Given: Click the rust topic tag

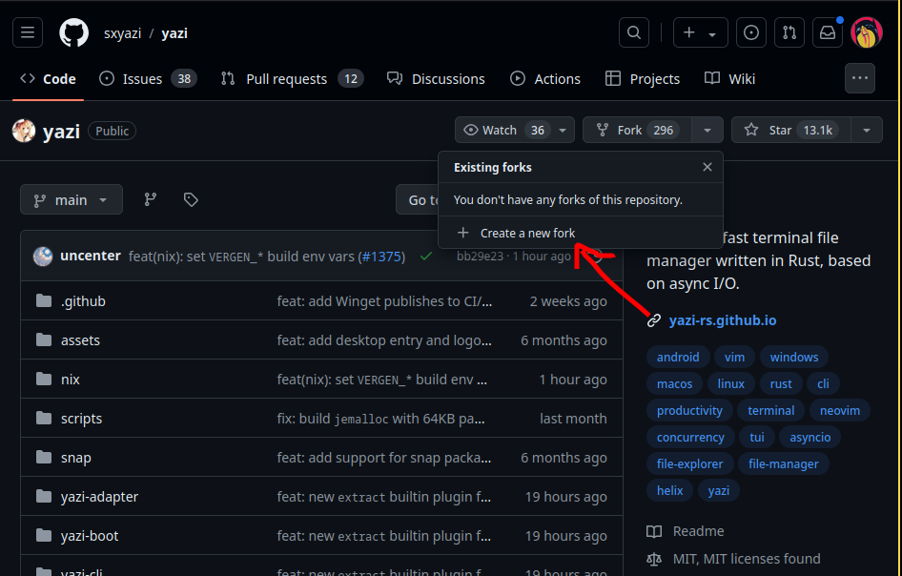Looking at the screenshot, I should point(781,383).
